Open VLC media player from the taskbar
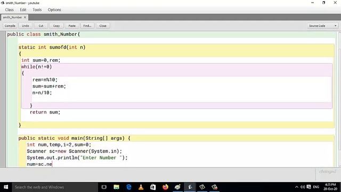341x192 pixels. pos(141,187)
